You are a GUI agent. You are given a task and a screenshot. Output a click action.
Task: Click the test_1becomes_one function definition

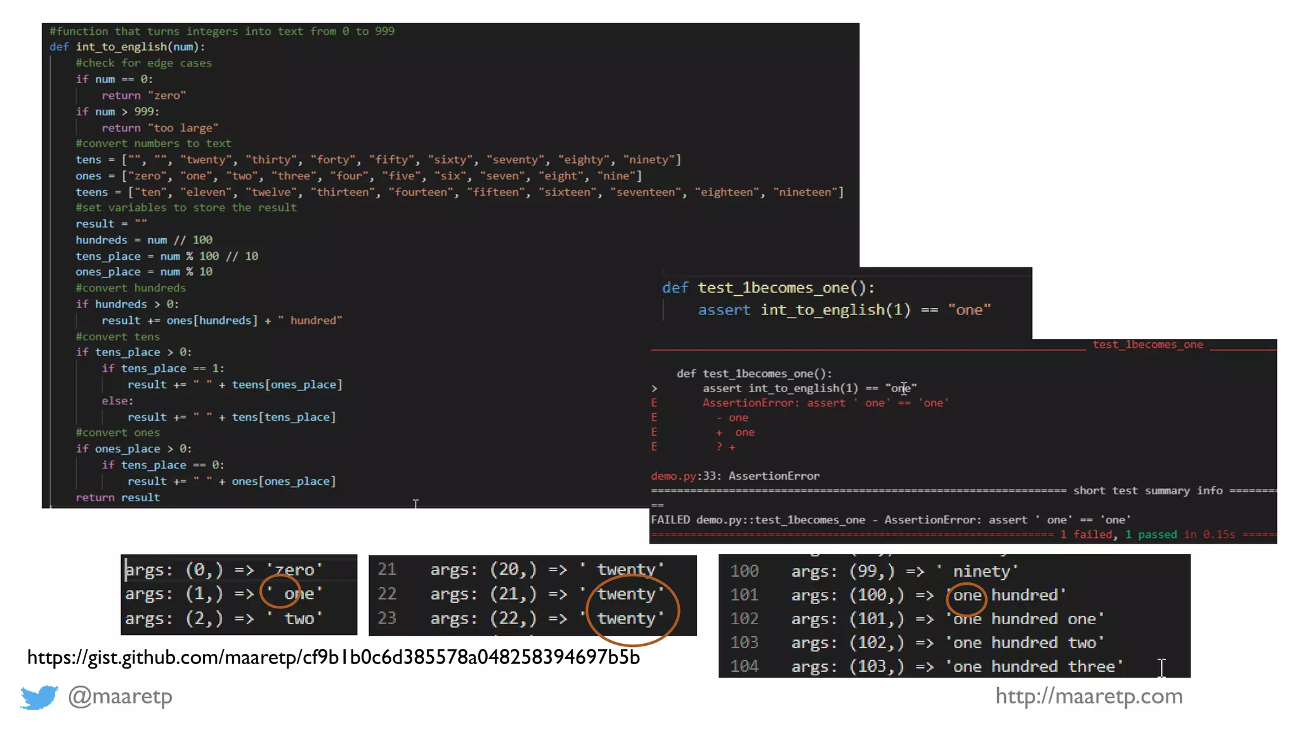coord(768,288)
